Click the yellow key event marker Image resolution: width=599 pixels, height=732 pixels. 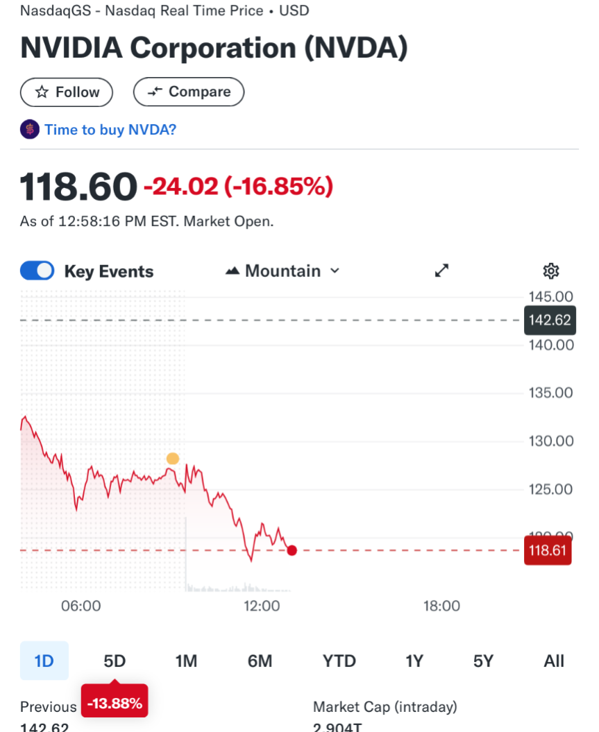click(173, 459)
